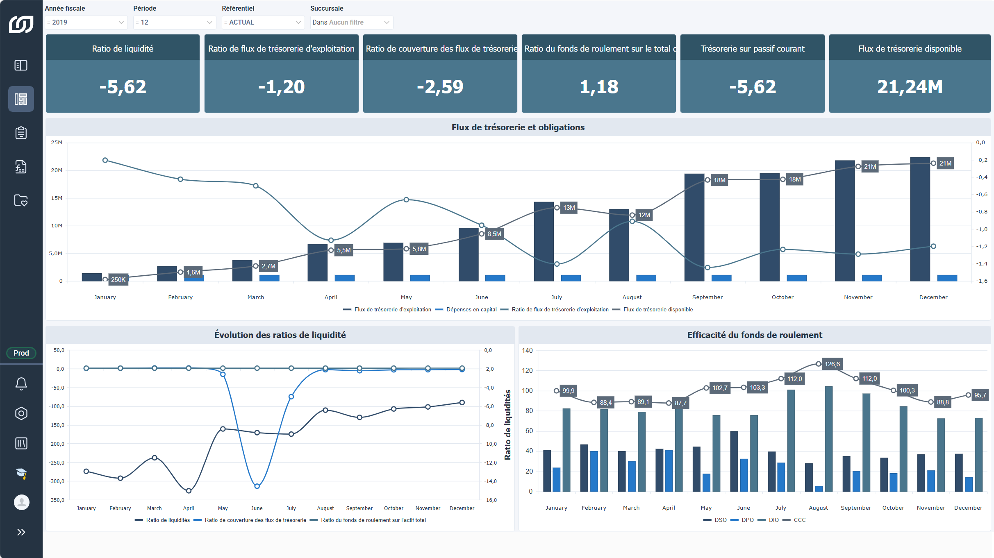The height and width of the screenshot is (558, 994).
Task: Toggle DSO legend series
Action: (x=715, y=520)
